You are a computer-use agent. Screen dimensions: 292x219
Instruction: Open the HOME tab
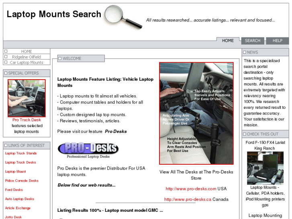point(228,41)
